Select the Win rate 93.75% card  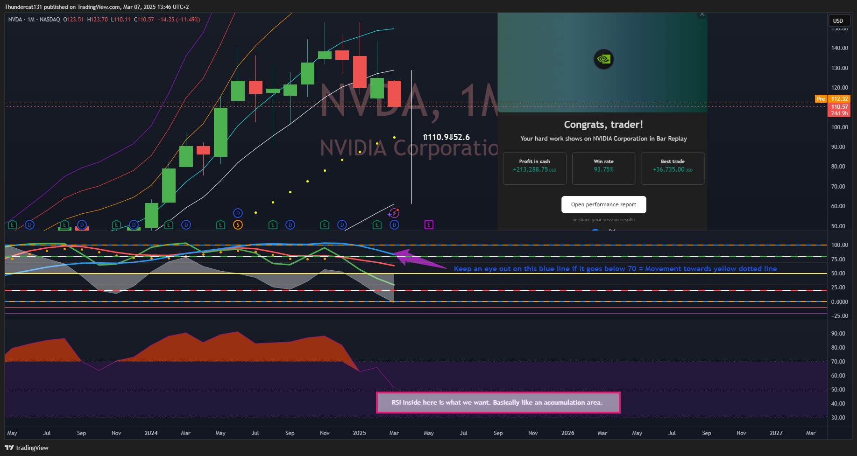pyautogui.click(x=603, y=168)
